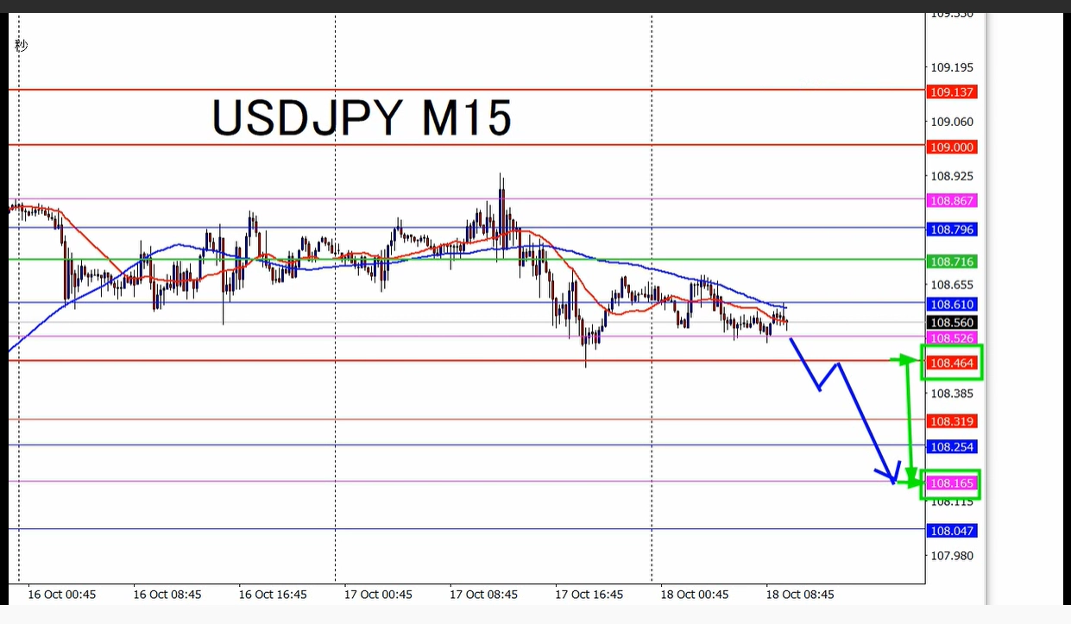Click the 18 Oct 08:45 time label

pos(800,595)
